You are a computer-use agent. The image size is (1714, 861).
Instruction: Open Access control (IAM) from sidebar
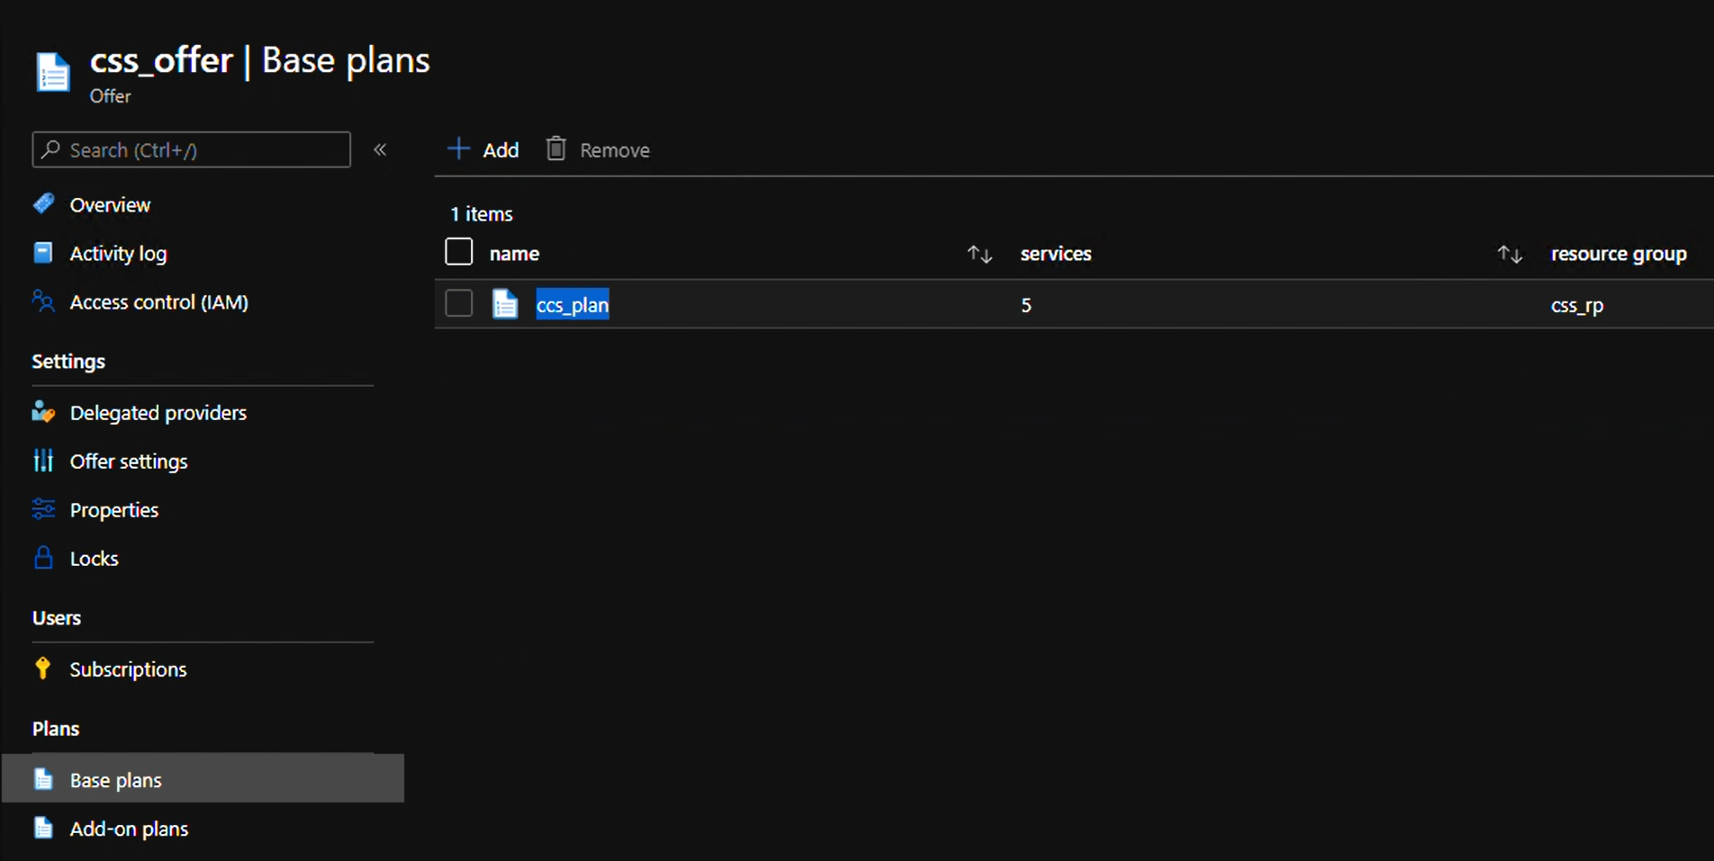43,302
